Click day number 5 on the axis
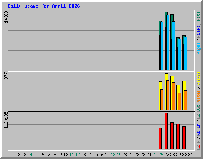This screenshot has height=159, width=203. coord(37,155)
